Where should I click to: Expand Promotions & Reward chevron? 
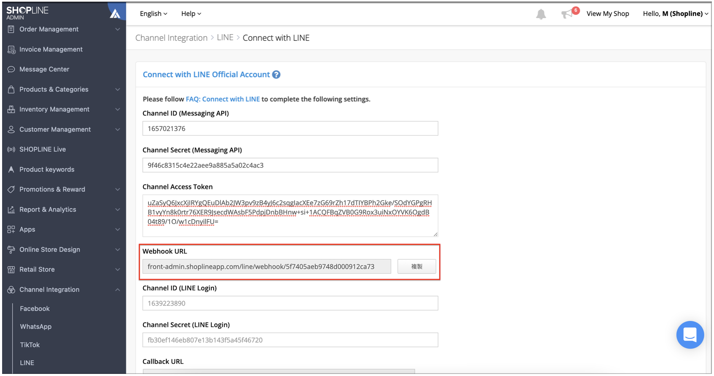[118, 189]
